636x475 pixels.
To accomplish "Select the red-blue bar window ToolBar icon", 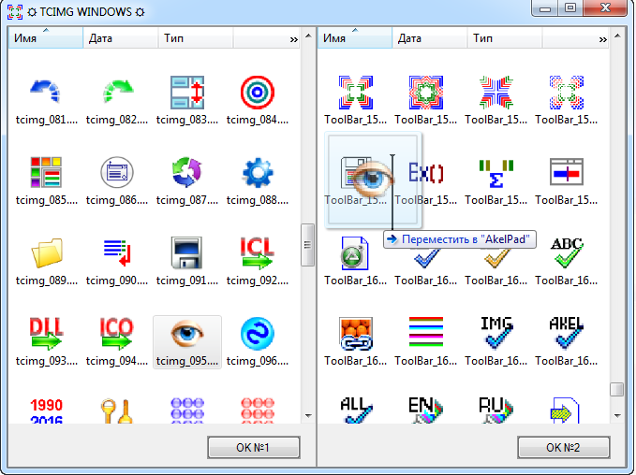I will [567, 172].
